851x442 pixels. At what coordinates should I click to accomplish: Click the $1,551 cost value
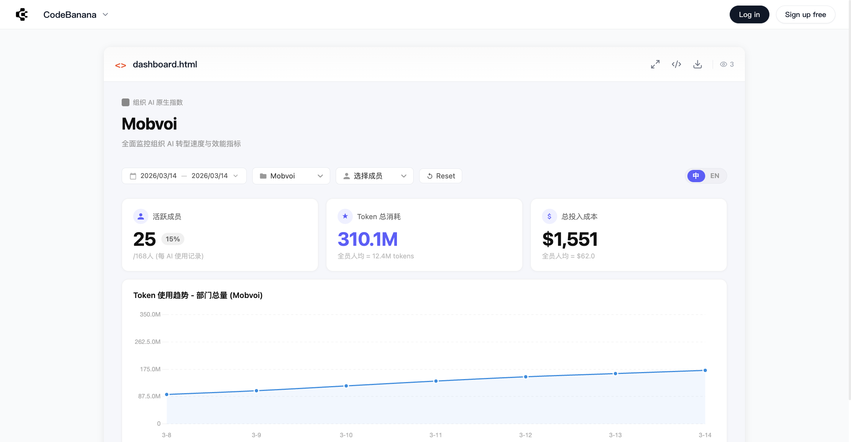570,239
